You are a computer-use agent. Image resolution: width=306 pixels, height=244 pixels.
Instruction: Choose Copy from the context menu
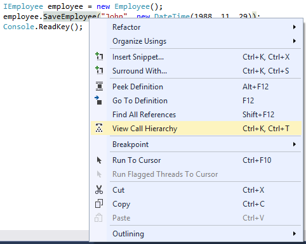[x=196, y=204]
